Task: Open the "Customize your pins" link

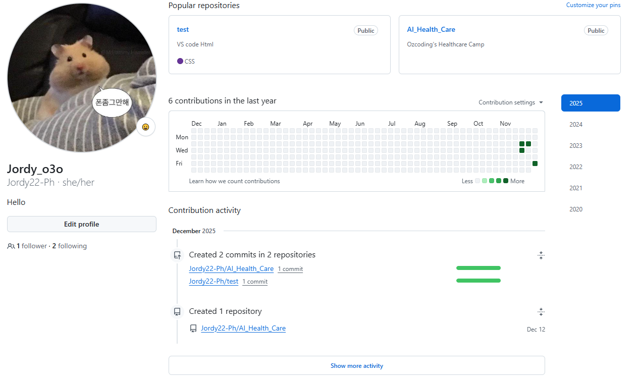Action: (x=593, y=5)
